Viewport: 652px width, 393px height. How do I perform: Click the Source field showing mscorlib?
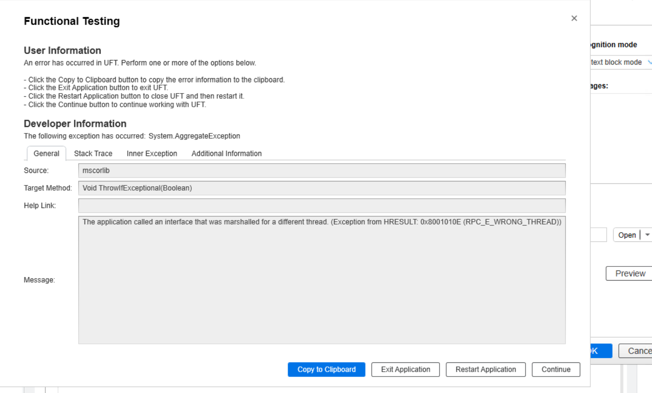(322, 171)
